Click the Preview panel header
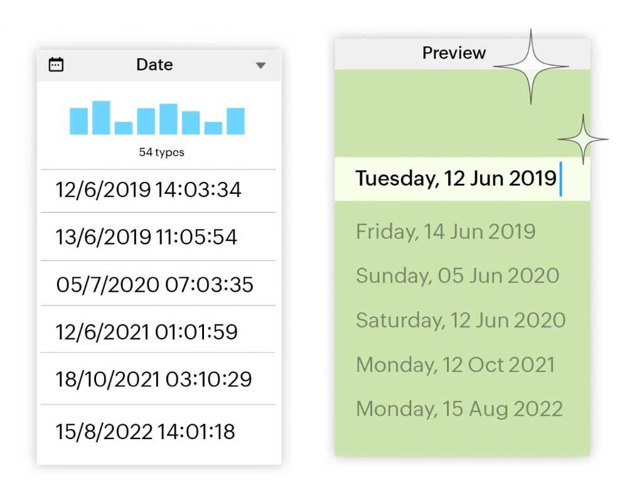This screenshot has width=627, height=500. [x=454, y=53]
